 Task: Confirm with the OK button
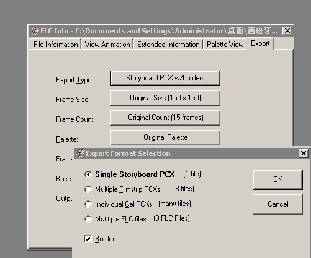[x=277, y=179]
